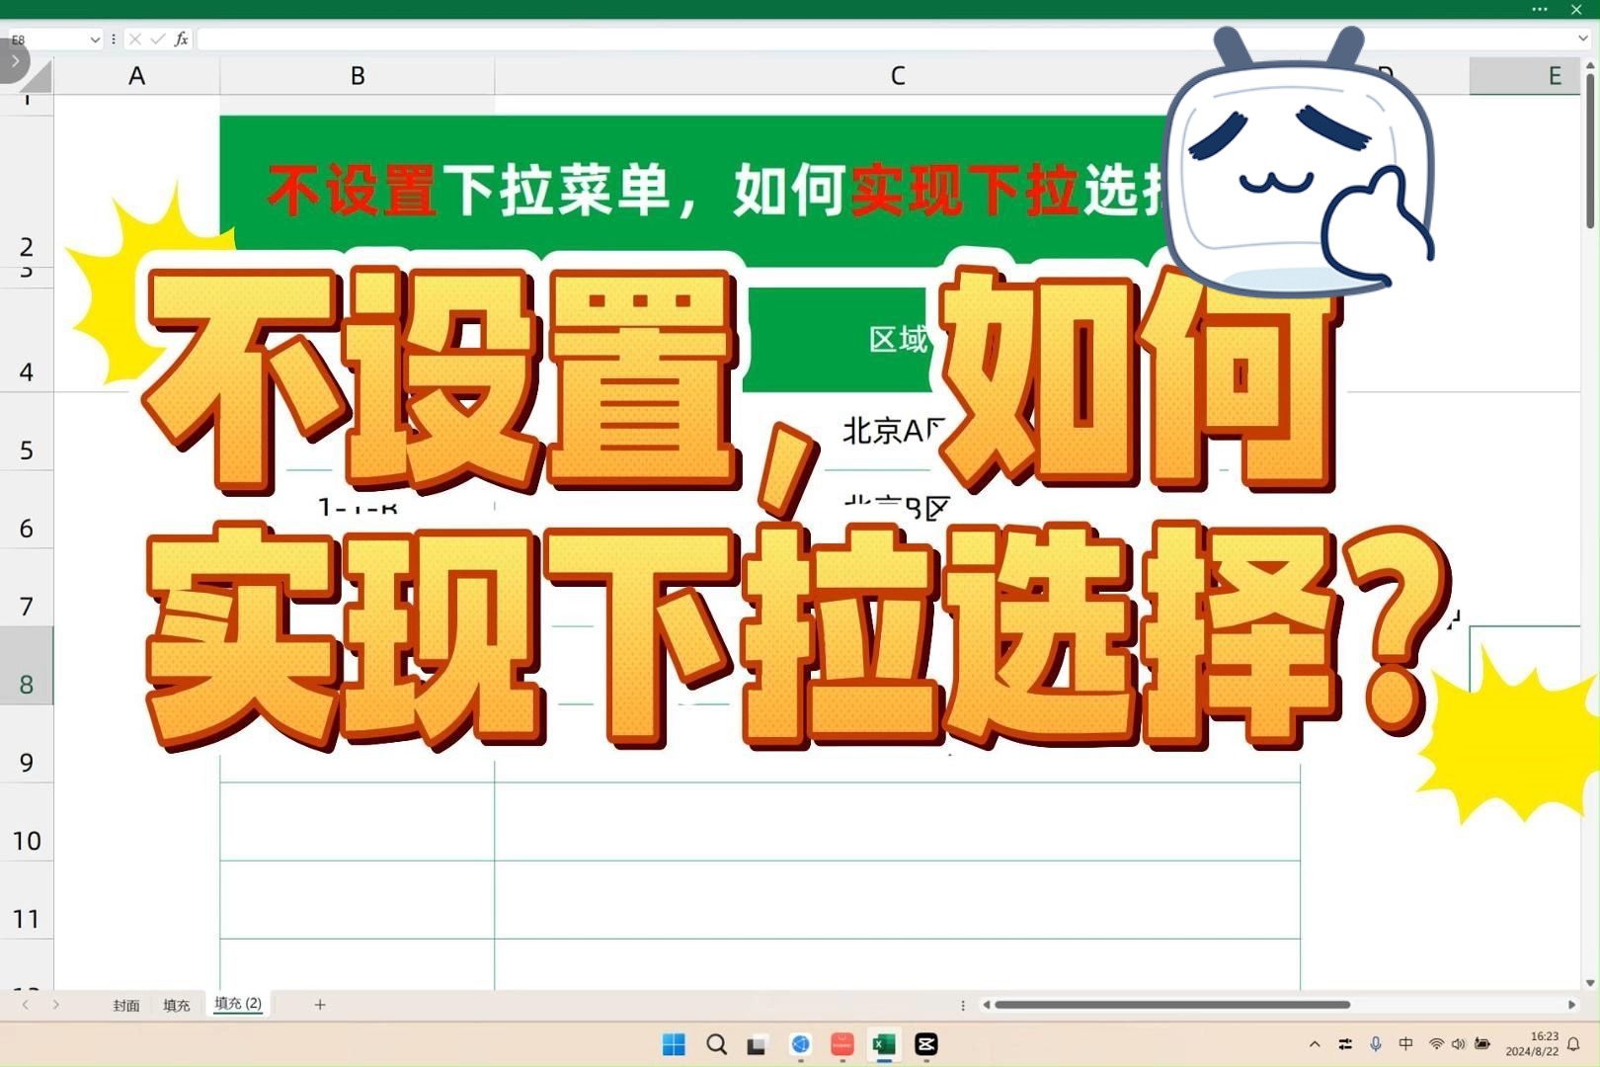Open taskbar Search

pyautogui.click(x=717, y=1044)
